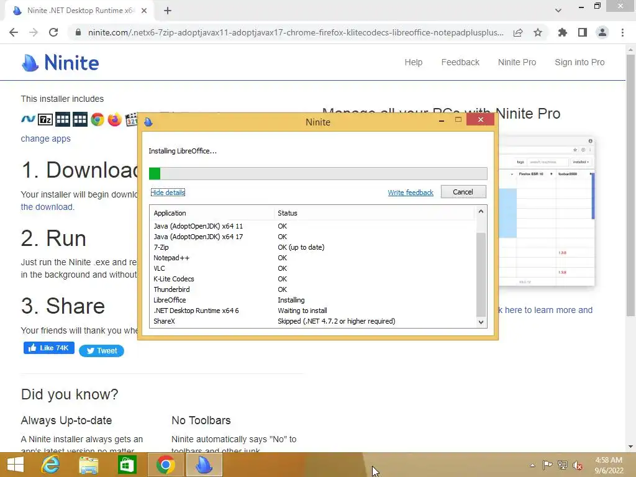
Task: Open the Chrome profile avatar
Action: pos(602,32)
